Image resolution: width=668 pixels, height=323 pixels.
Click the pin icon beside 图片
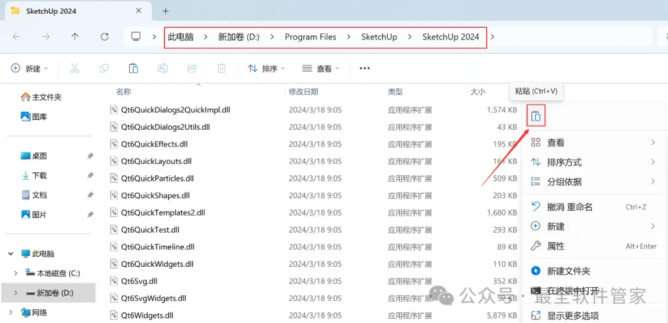point(90,215)
